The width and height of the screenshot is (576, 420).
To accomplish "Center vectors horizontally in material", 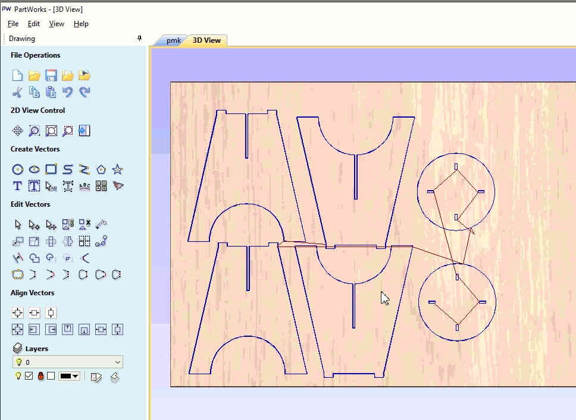I will [34, 313].
